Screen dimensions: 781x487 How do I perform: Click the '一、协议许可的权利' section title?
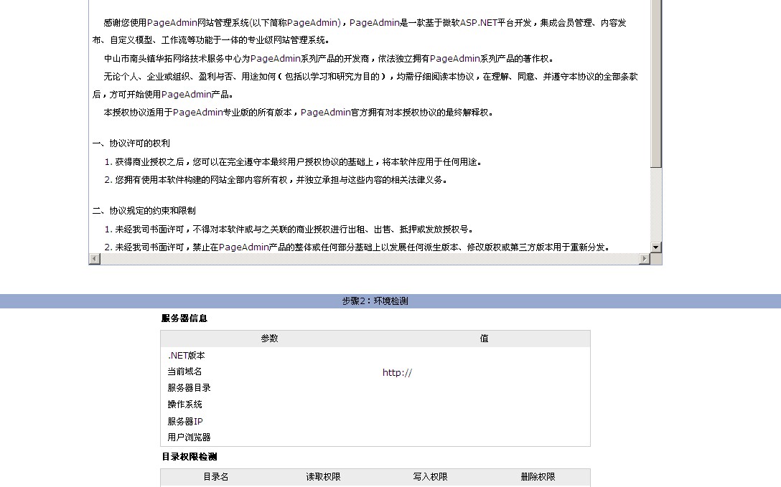click(x=131, y=143)
